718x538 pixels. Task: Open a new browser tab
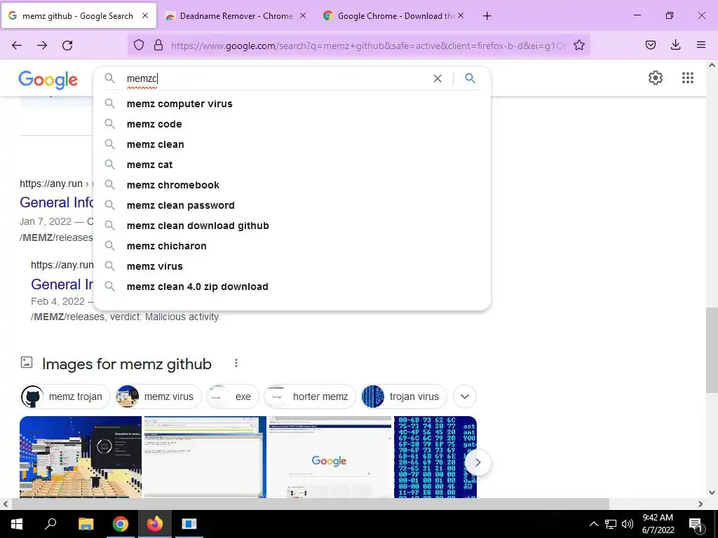[487, 16]
